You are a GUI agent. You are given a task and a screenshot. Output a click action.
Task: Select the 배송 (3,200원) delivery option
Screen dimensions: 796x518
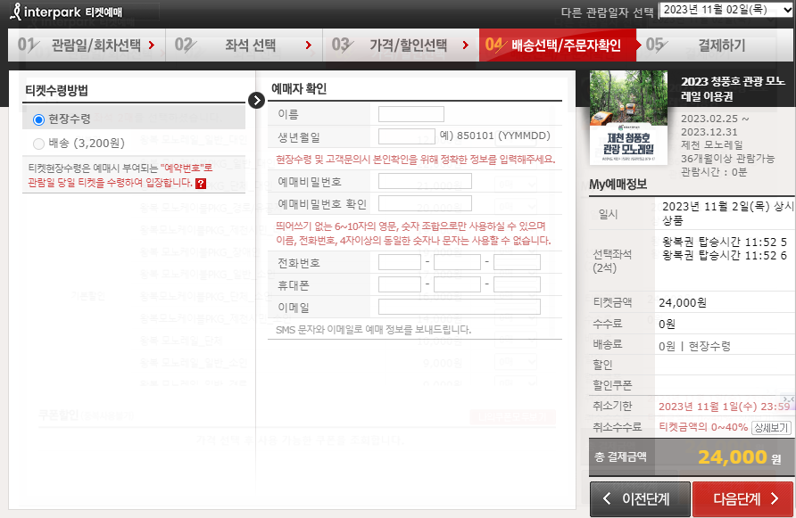(x=37, y=142)
